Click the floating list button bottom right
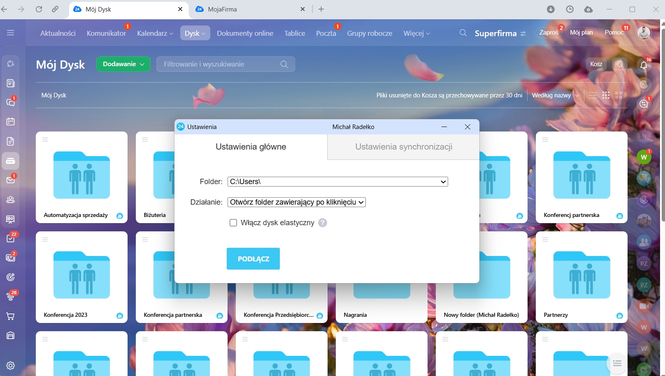Image resolution: width=665 pixels, height=376 pixels. point(617,363)
